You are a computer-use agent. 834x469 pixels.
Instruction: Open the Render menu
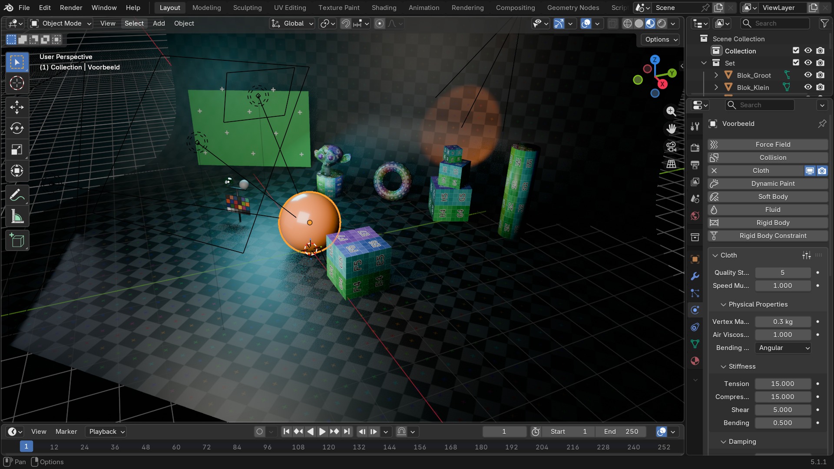coord(71,8)
